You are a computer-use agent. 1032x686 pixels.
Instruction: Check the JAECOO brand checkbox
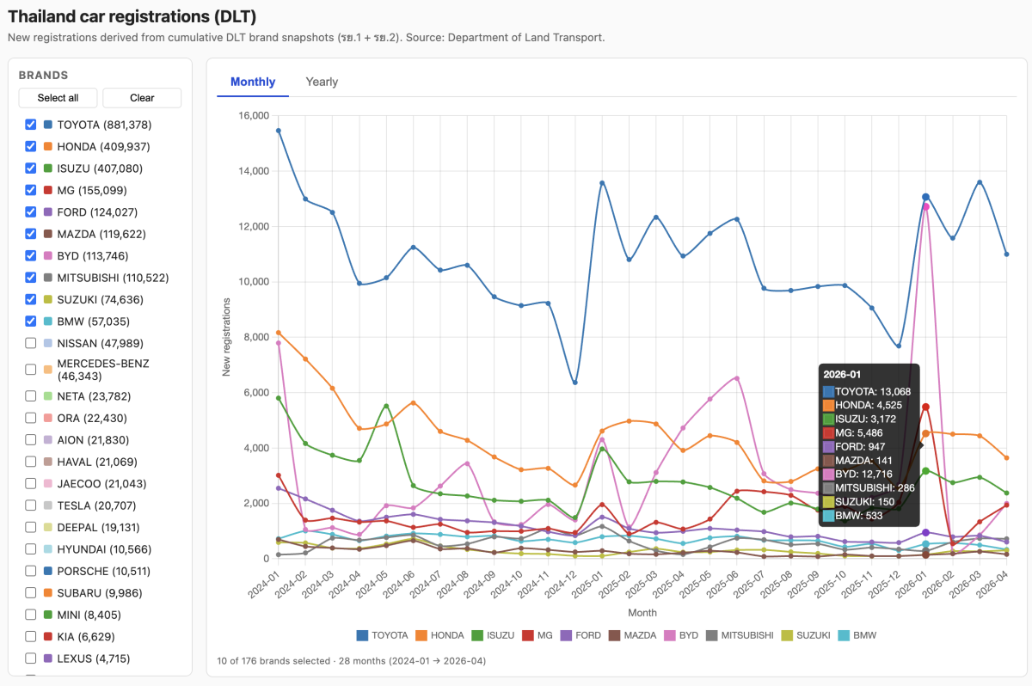pyautogui.click(x=31, y=484)
